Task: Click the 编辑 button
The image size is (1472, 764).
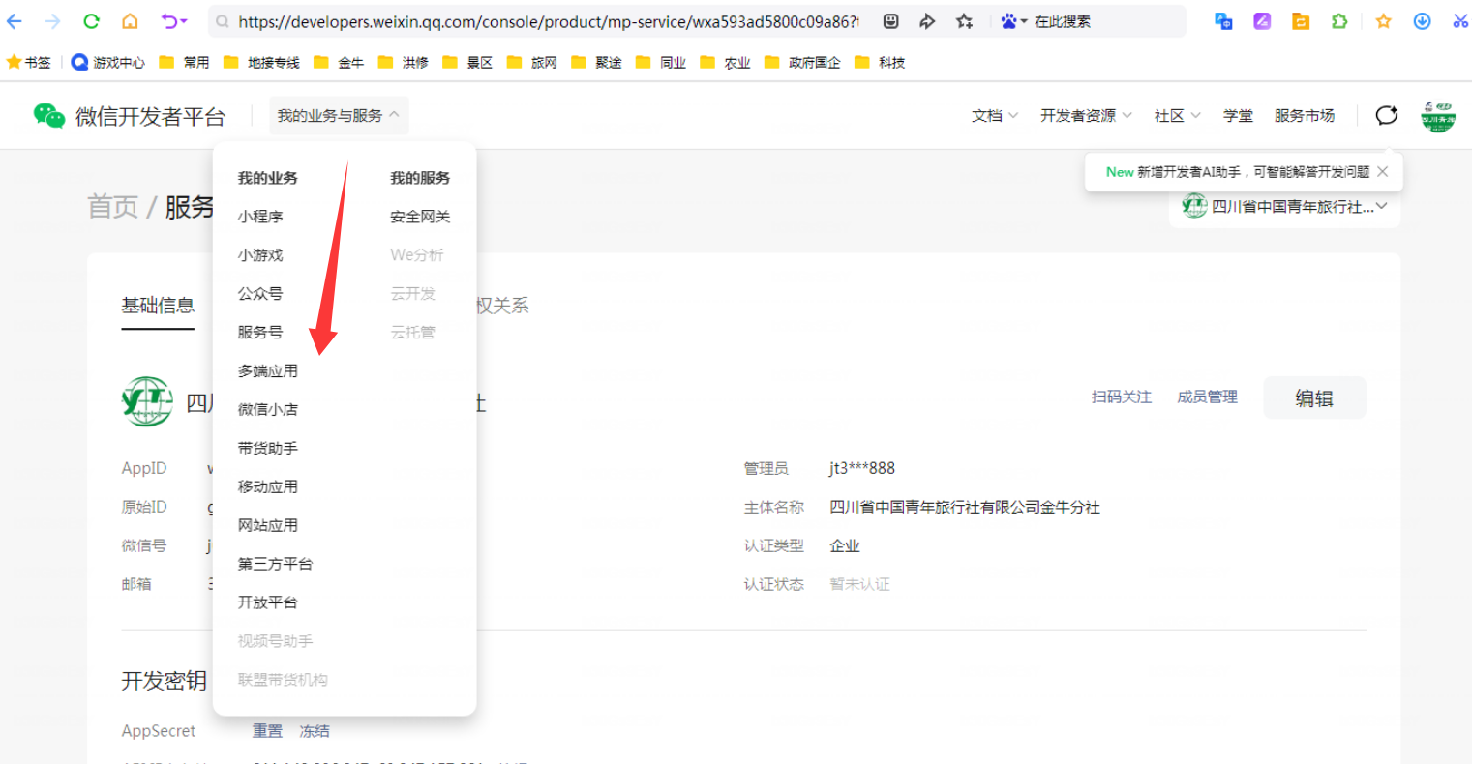Action: pyautogui.click(x=1314, y=398)
